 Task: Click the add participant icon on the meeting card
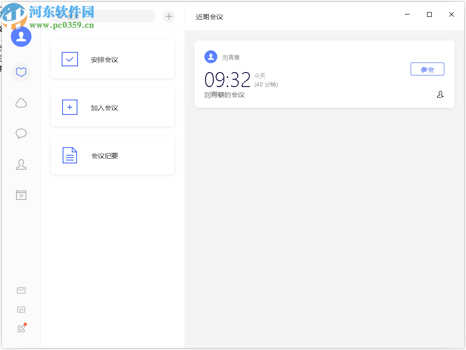tap(440, 95)
